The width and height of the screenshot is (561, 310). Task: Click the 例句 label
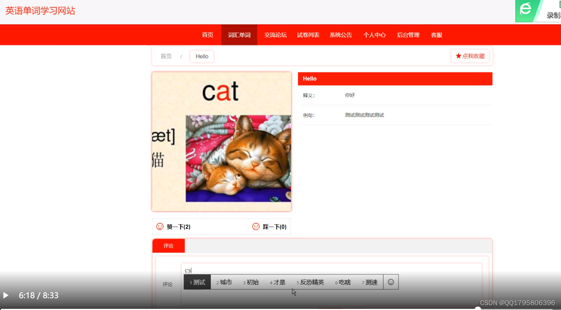pyautogui.click(x=309, y=115)
